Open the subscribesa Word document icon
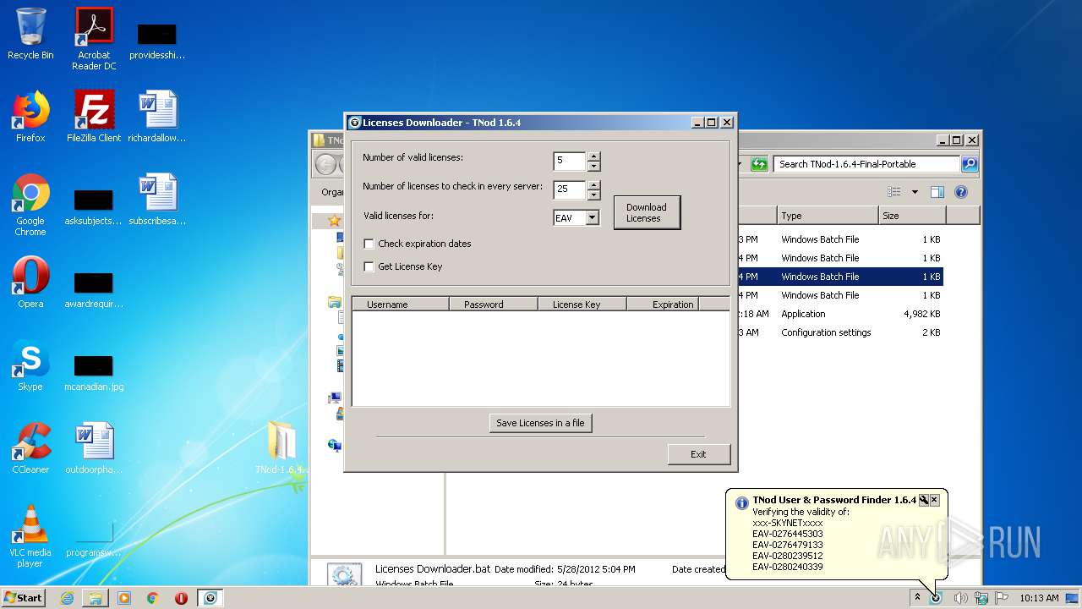 point(157,200)
